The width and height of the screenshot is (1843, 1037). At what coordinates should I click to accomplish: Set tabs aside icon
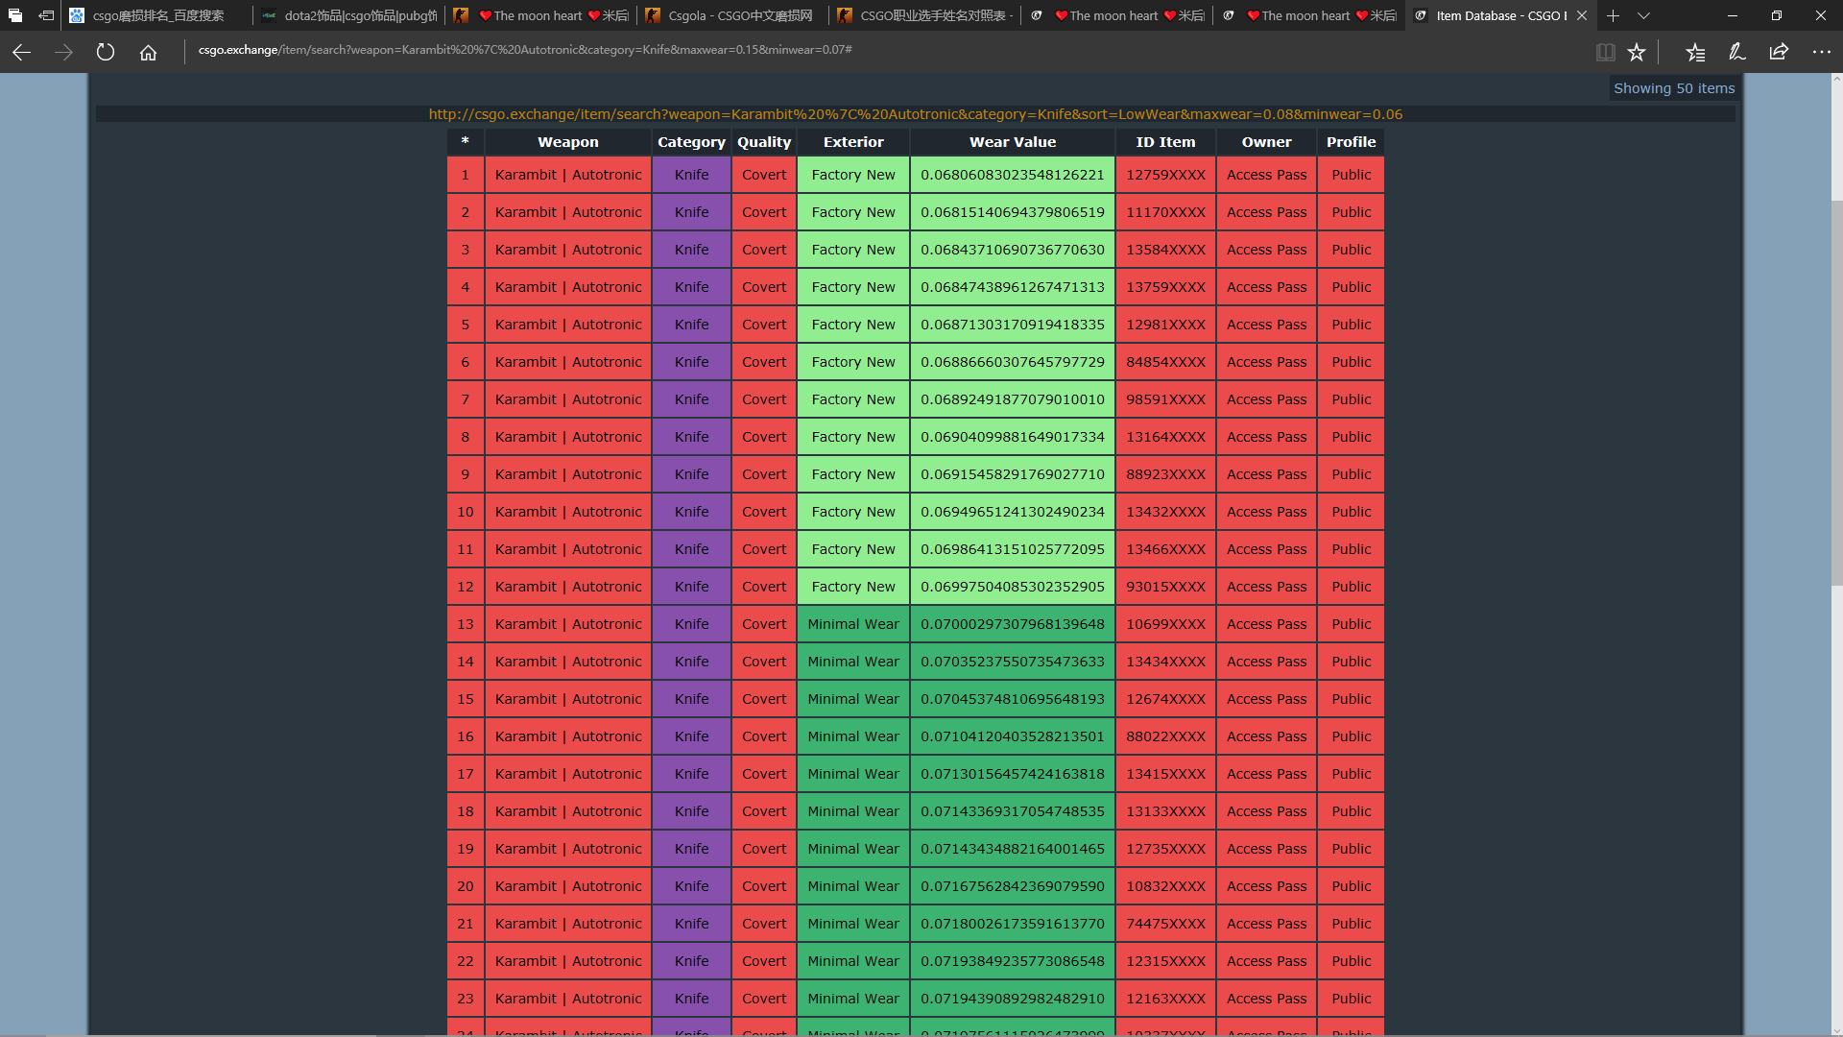[45, 15]
